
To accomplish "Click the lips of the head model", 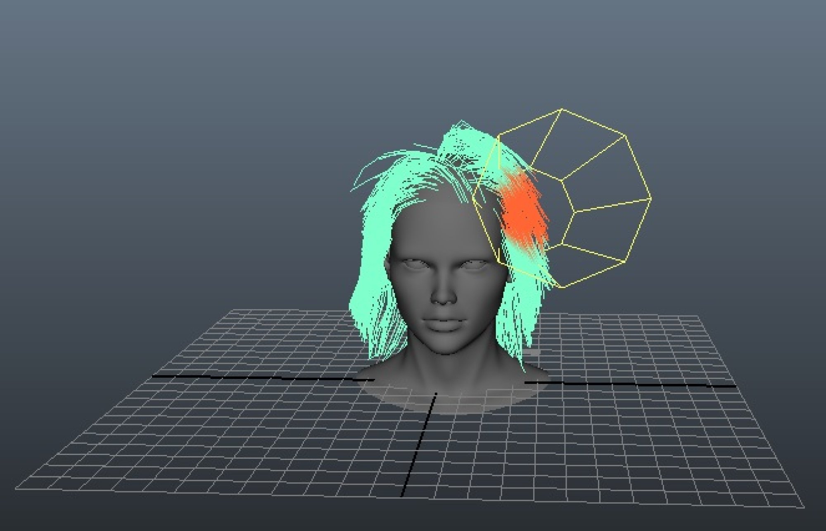I will pos(444,324).
